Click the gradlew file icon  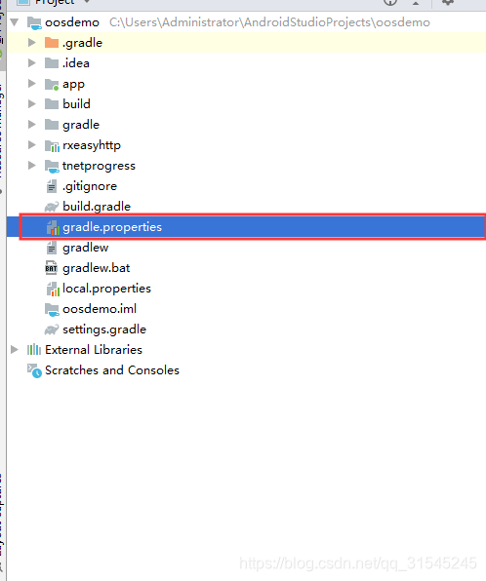(52, 248)
